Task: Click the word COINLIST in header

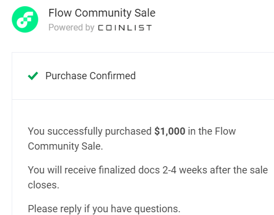Action: point(125,28)
